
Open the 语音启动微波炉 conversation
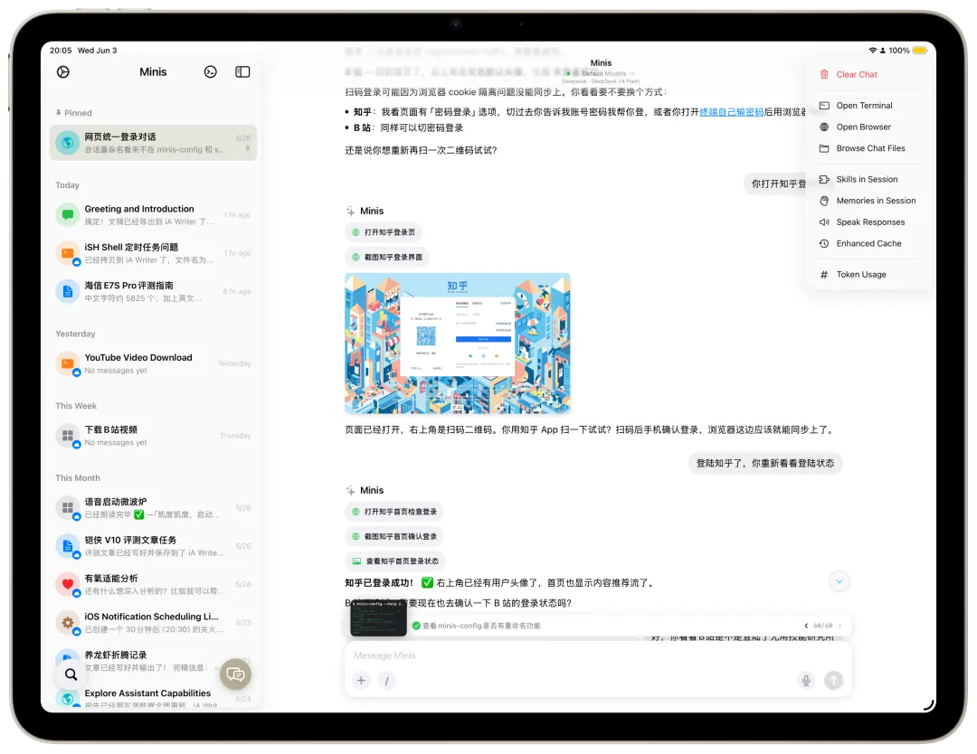tap(153, 508)
